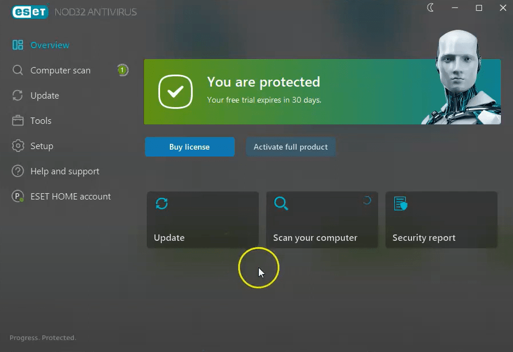This screenshot has height=352, width=513.
Task: Maximize the ESET window
Action: (479, 8)
